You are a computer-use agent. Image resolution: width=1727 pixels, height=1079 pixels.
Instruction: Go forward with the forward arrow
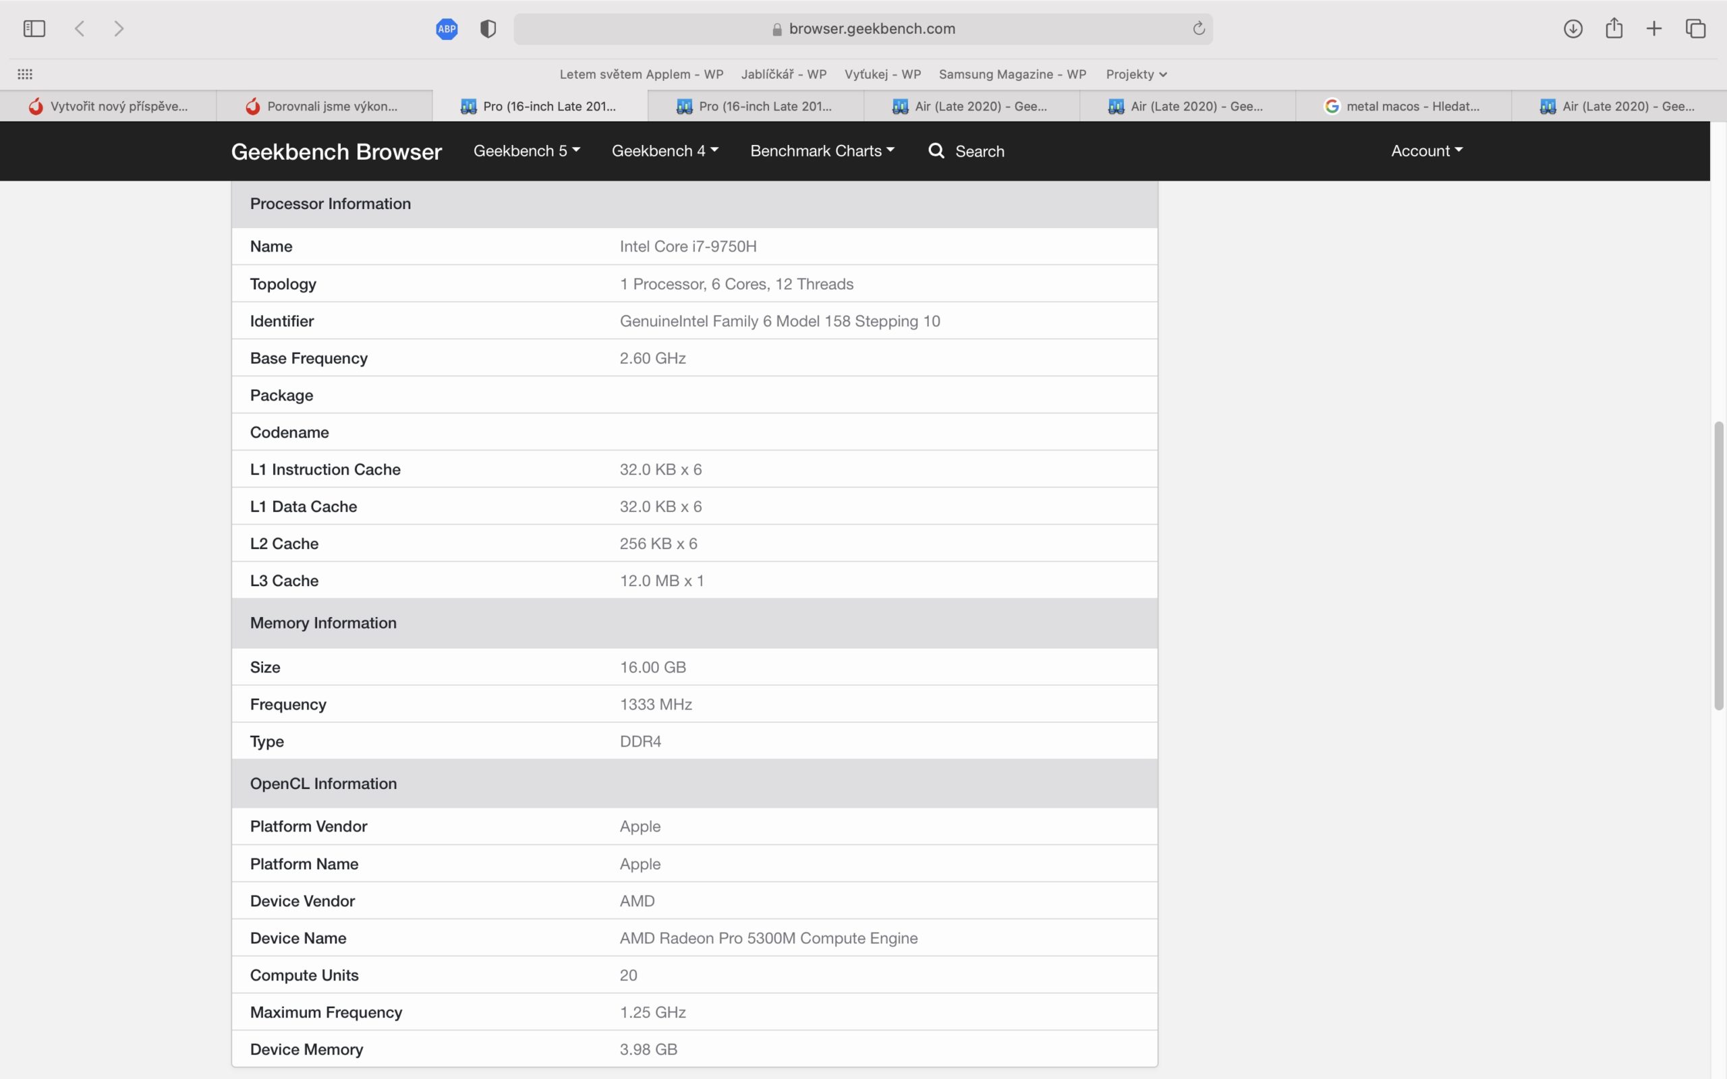[119, 28]
